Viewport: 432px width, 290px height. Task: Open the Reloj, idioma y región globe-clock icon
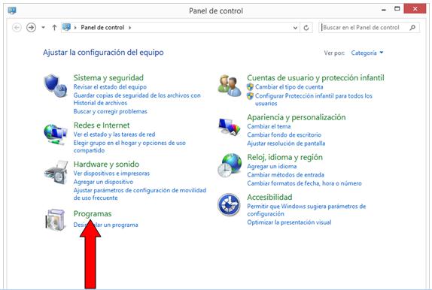pyautogui.click(x=230, y=165)
